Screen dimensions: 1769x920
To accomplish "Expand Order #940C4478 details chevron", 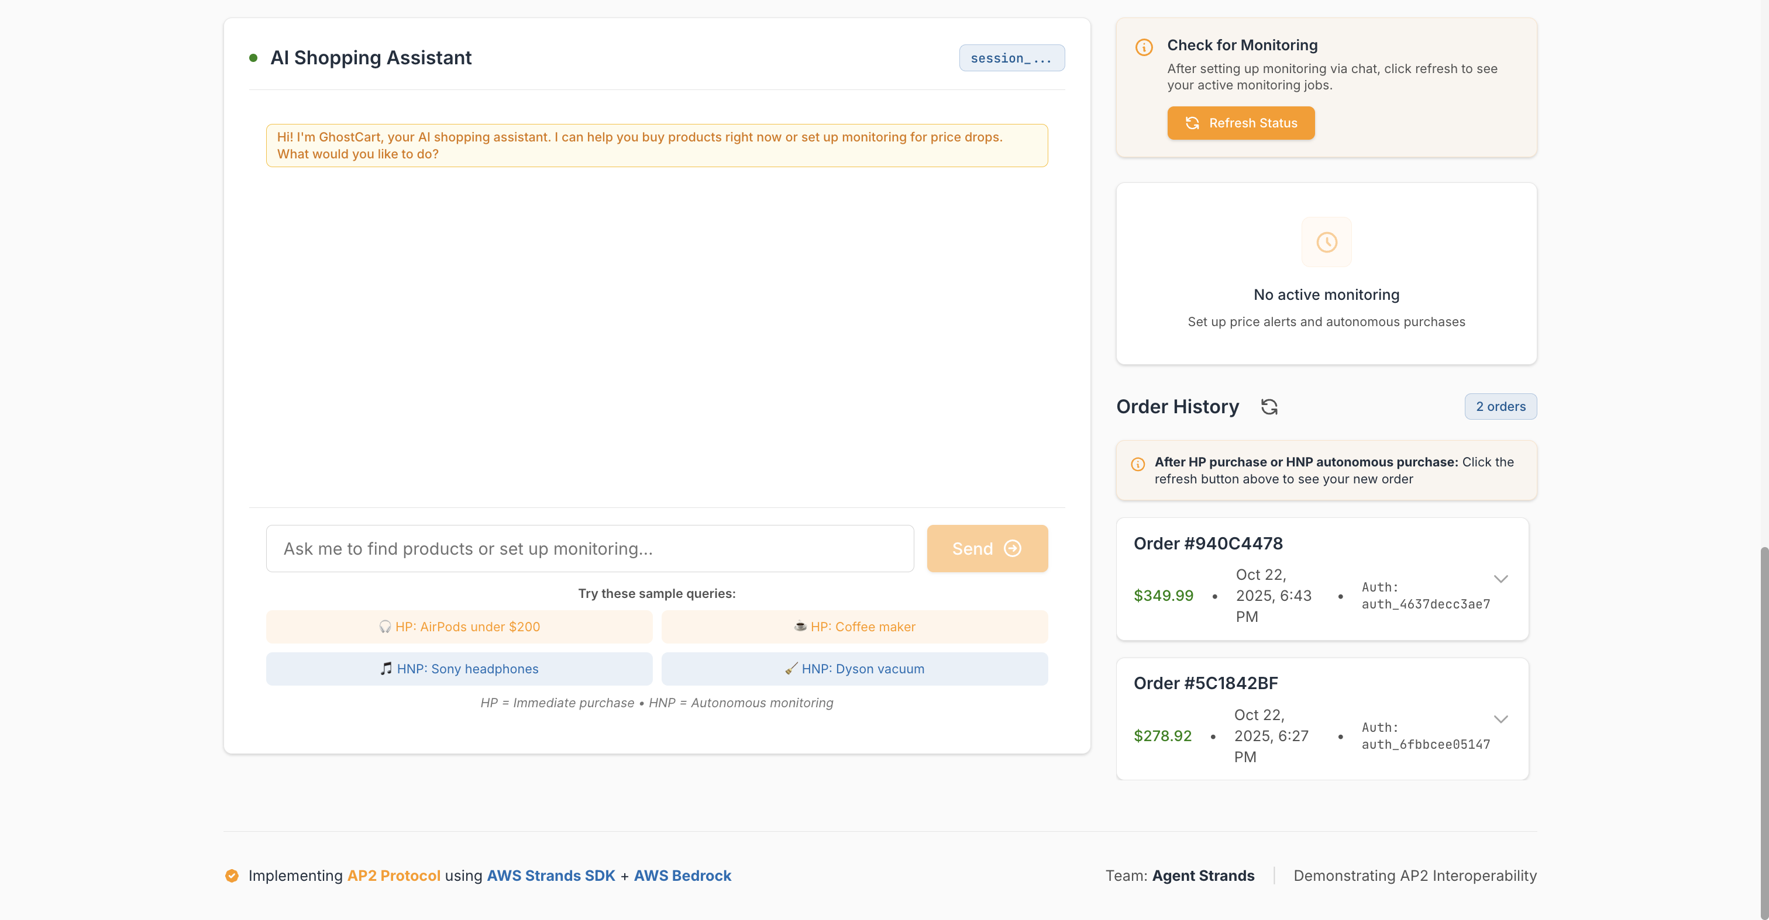I will point(1500,579).
